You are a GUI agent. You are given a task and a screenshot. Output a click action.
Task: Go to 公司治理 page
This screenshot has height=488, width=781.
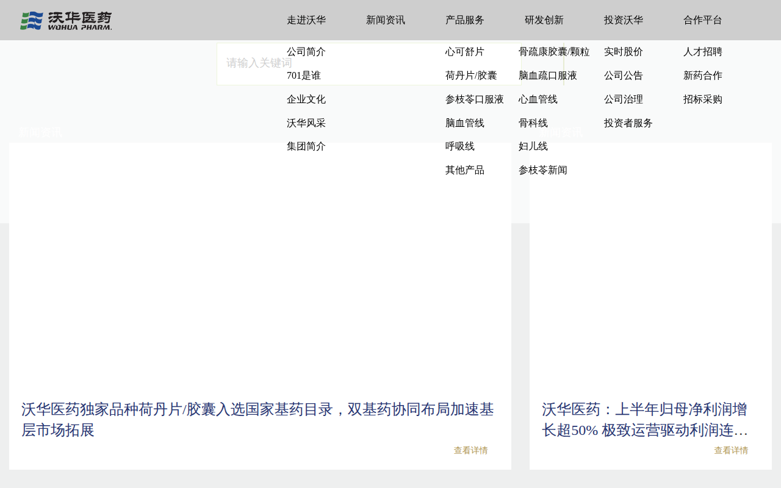click(x=624, y=99)
